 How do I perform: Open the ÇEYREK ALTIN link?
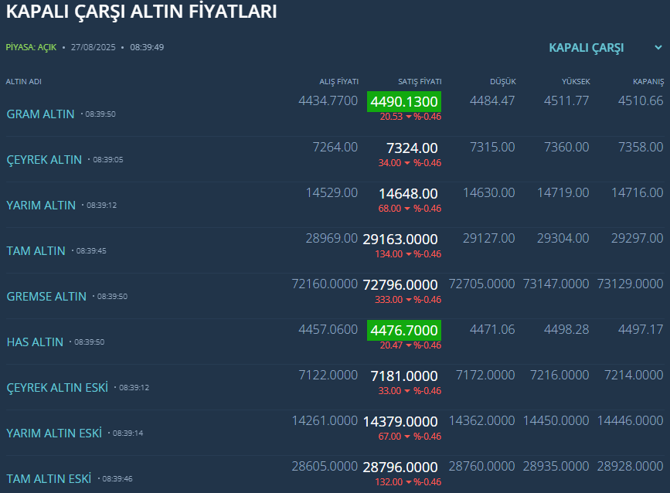pyautogui.click(x=44, y=160)
